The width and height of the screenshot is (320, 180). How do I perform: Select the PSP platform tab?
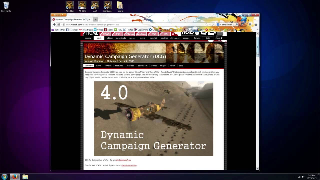tap(154, 34)
